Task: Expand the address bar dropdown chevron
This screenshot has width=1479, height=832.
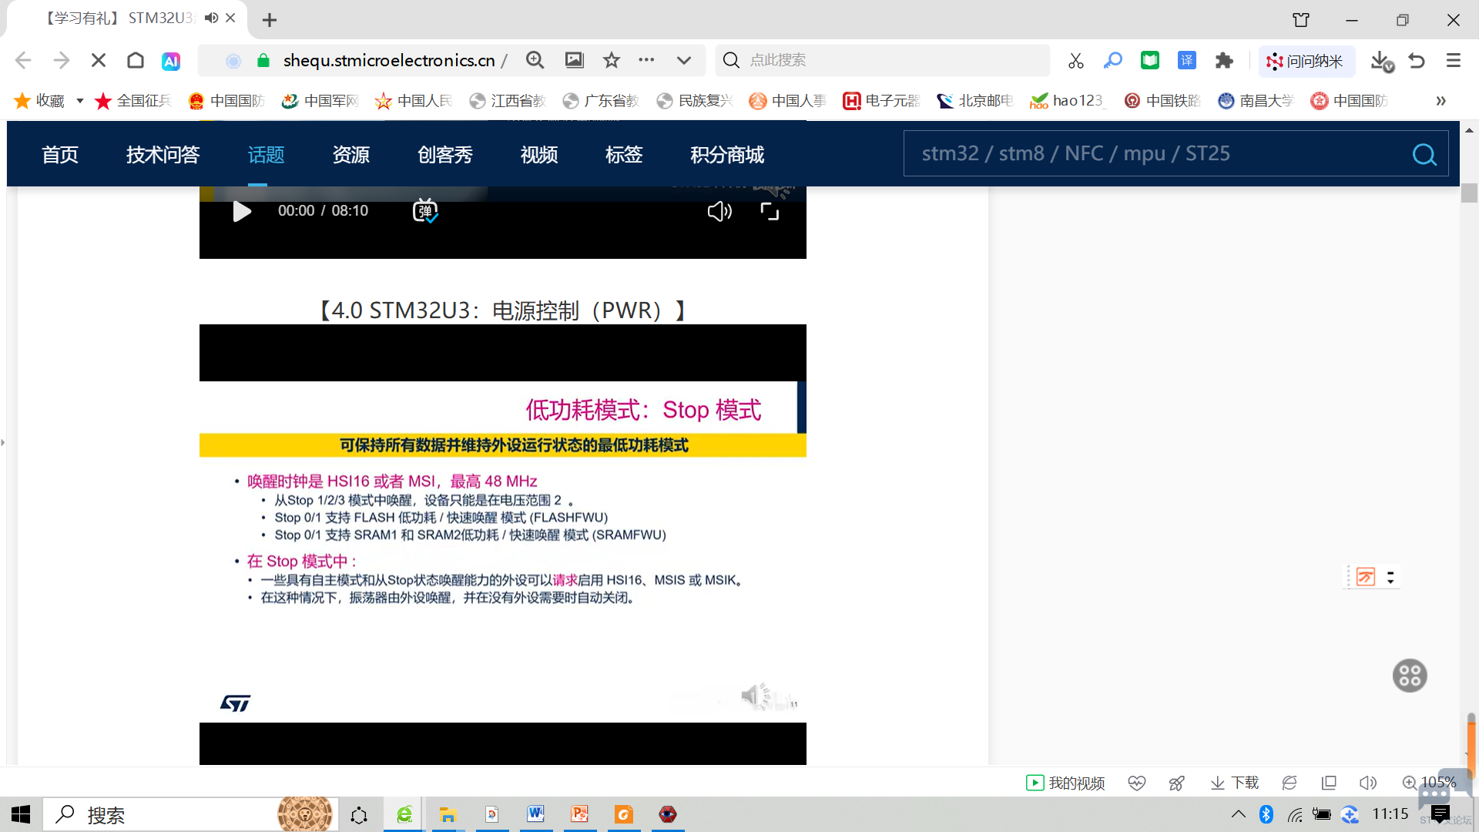Action: 683,60
